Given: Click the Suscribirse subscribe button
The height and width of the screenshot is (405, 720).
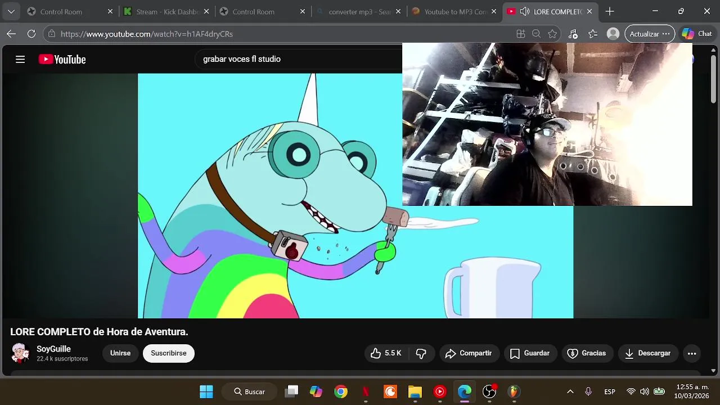Looking at the screenshot, I should (x=169, y=353).
